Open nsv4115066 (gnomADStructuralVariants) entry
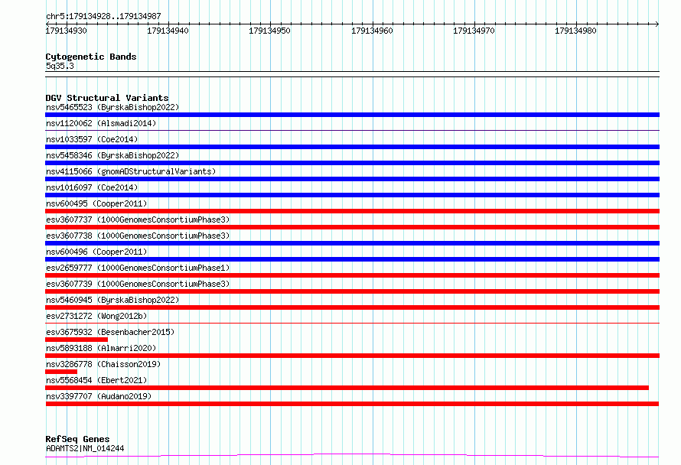This screenshot has width=681, height=465. coord(131,171)
